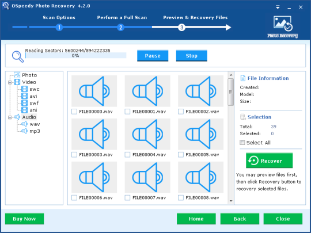This screenshot has height=233, width=311.
Task: Click the green Recover button
Action: tap(269, 161)
